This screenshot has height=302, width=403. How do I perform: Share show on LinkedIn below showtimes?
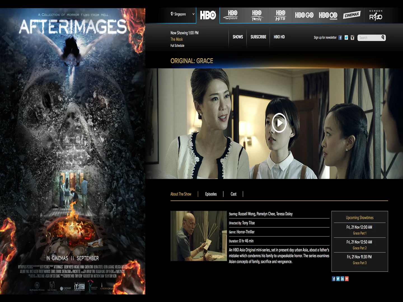342,279
